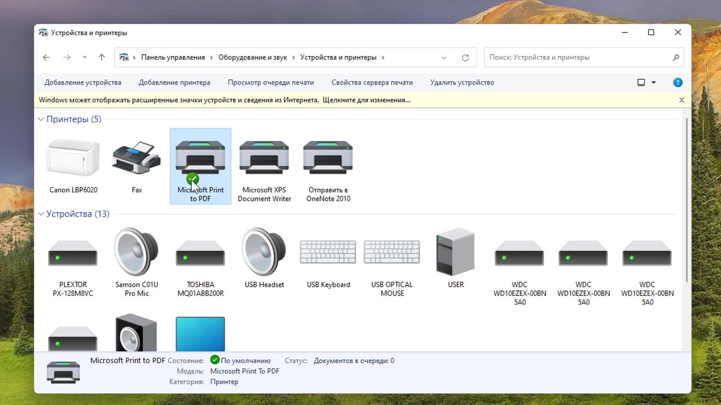Open the address bar history dropdown
Image resolution: width=721 pixels, height=405 pixels.
444,58
